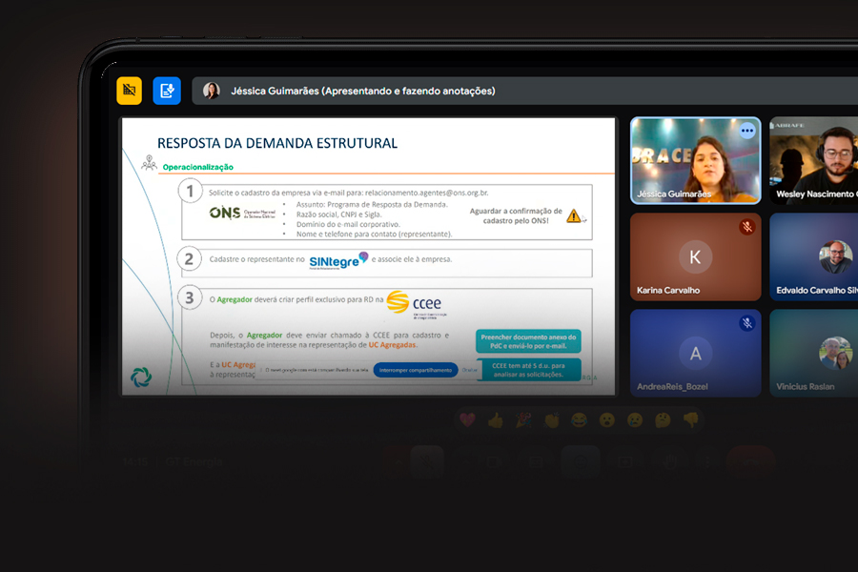Viewport: 858px width, 572px height.
Task: Send the party popper emoji reaction
Action: tap(523, 419)
